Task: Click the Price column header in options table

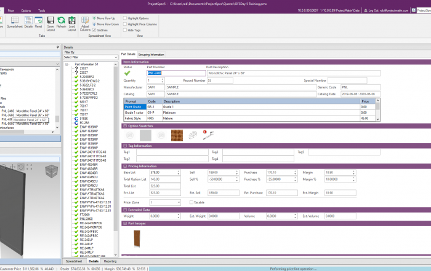Action: tap(368, 101)
